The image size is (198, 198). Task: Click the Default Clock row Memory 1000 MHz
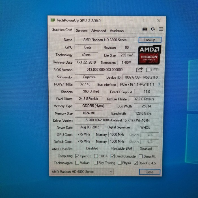[x=117, y=141]
